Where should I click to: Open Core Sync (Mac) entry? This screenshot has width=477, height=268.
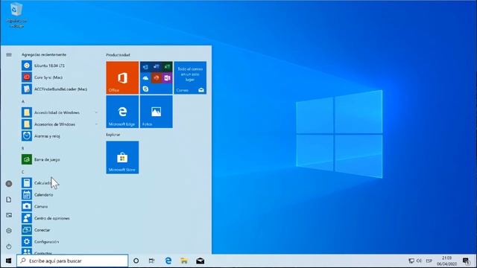pos(60,77)
